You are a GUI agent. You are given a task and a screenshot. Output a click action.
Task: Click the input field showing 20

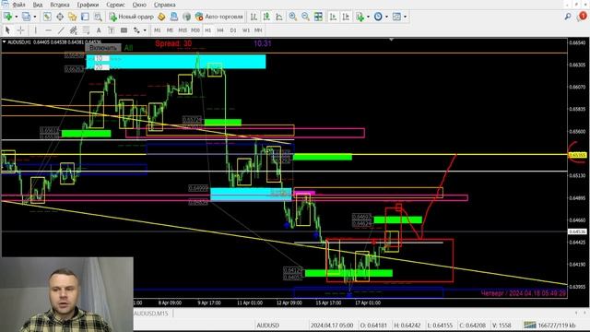click(101, 67)
